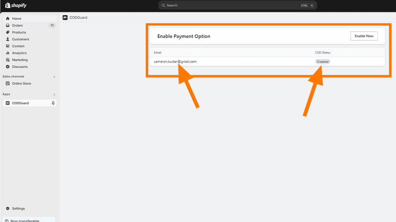
Task: Click the CTRL shortcut key hint
Action: (x=304, y=6)
